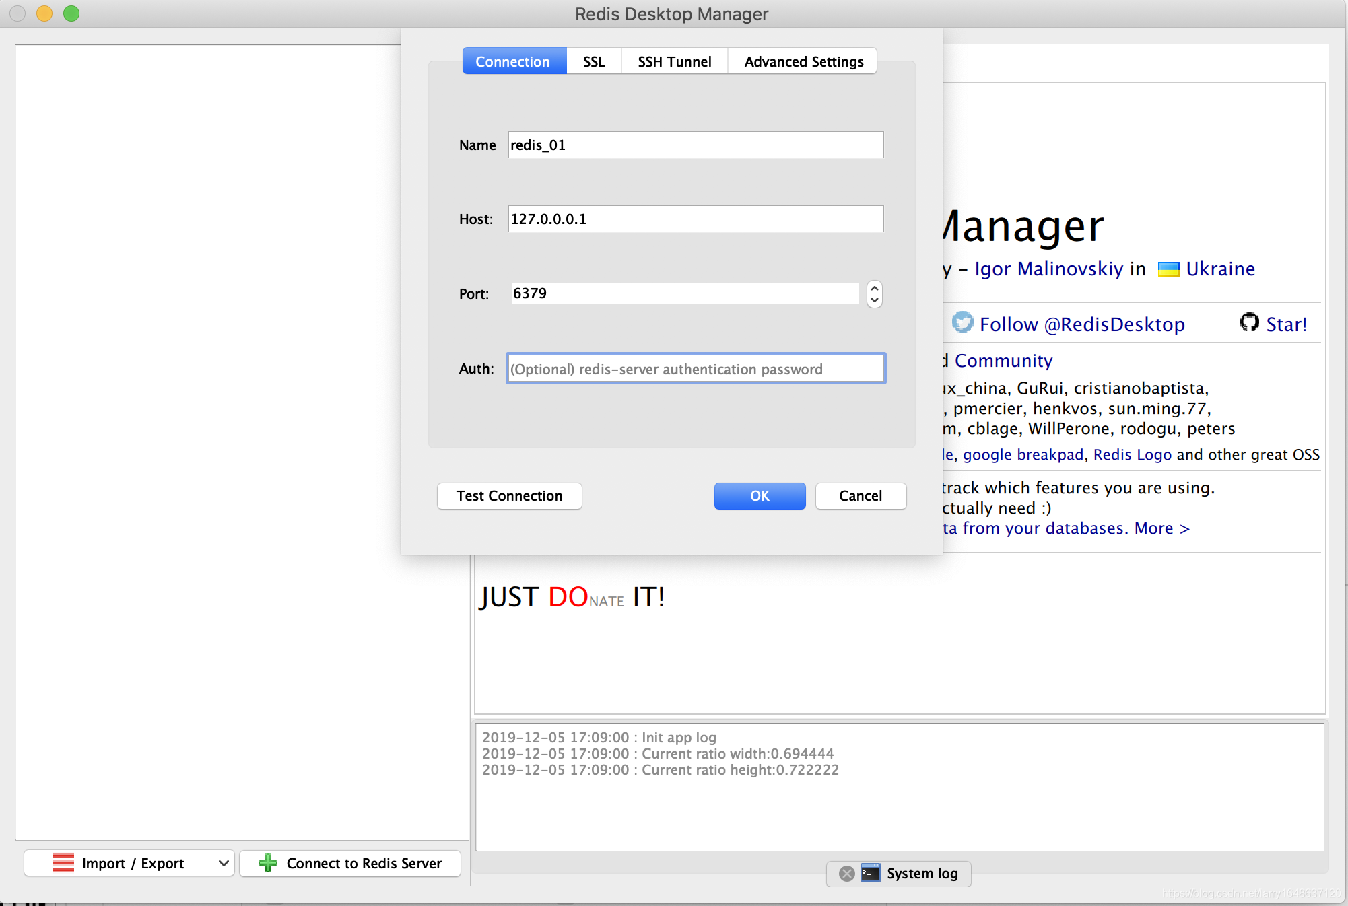This screenshot has width=1348, height=906.
Task: Expand the Import / Export dropdown chevron
Action: [224, 863]
